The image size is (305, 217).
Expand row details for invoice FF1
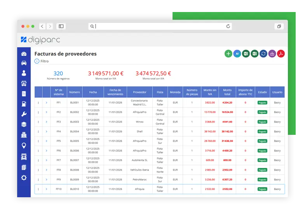46,103
